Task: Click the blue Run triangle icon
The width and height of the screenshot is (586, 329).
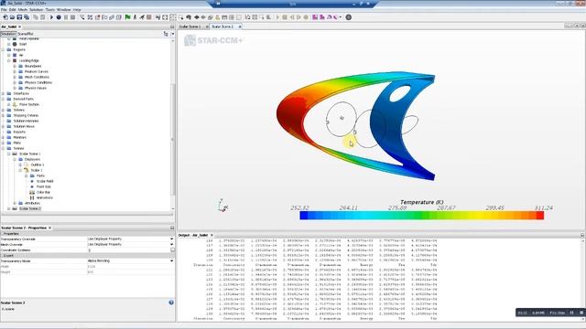Action: pos(51,17)
